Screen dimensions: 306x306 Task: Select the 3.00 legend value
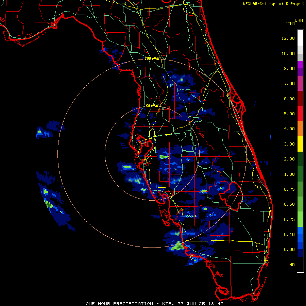[x=289, y=144]
